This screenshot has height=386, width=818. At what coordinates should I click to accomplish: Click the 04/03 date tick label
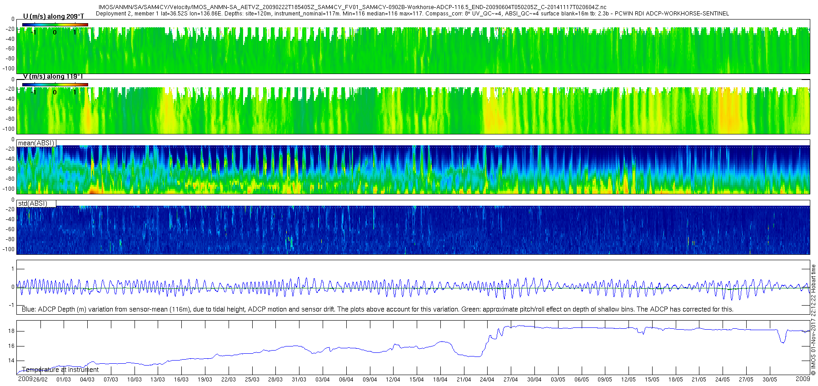click(x=87, y=380)
